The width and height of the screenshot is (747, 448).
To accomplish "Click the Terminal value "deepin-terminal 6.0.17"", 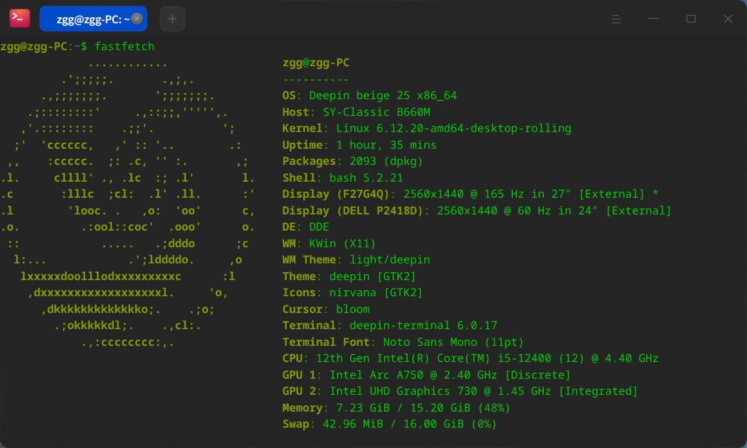I will pos(423,326).
